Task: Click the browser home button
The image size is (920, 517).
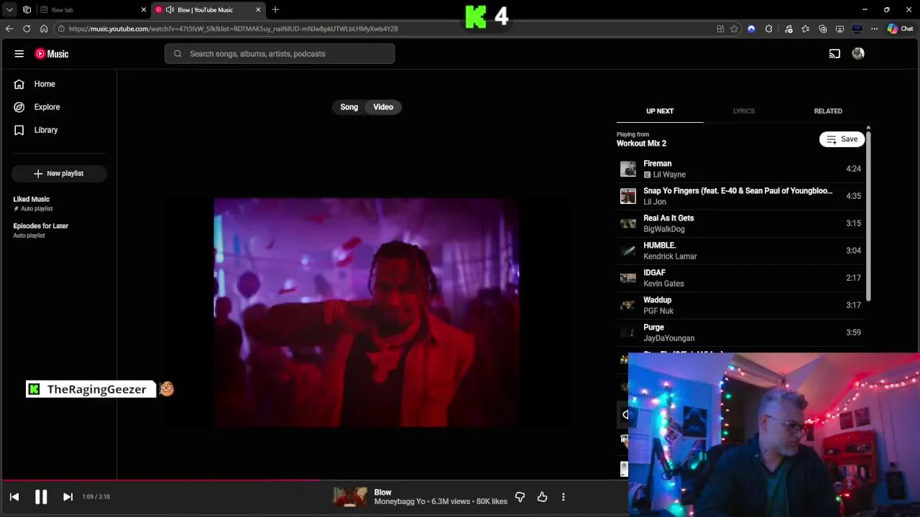Action: (44, 29)
